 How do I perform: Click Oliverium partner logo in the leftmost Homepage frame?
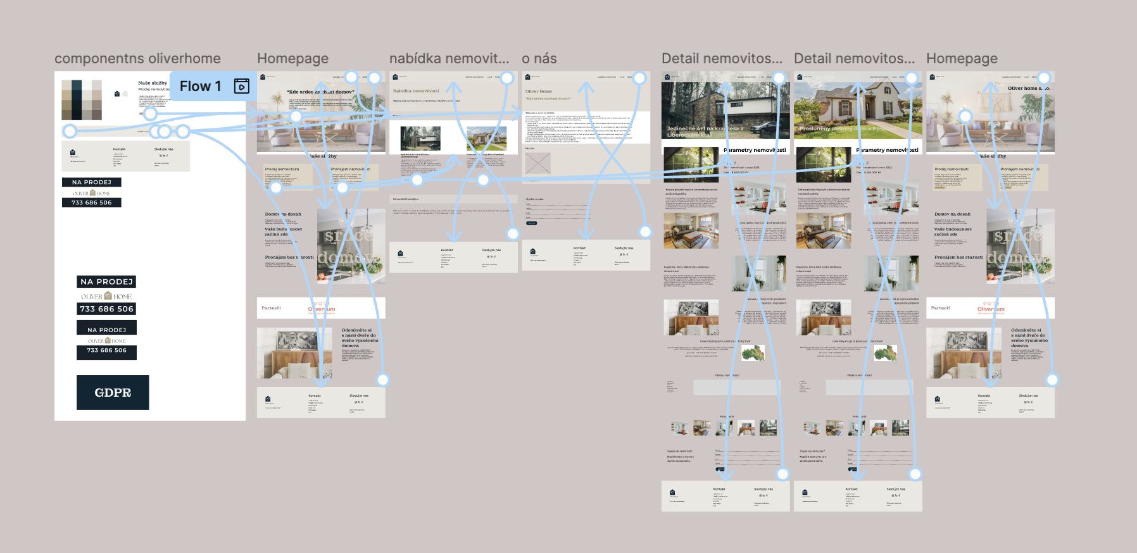coord(322,309)
